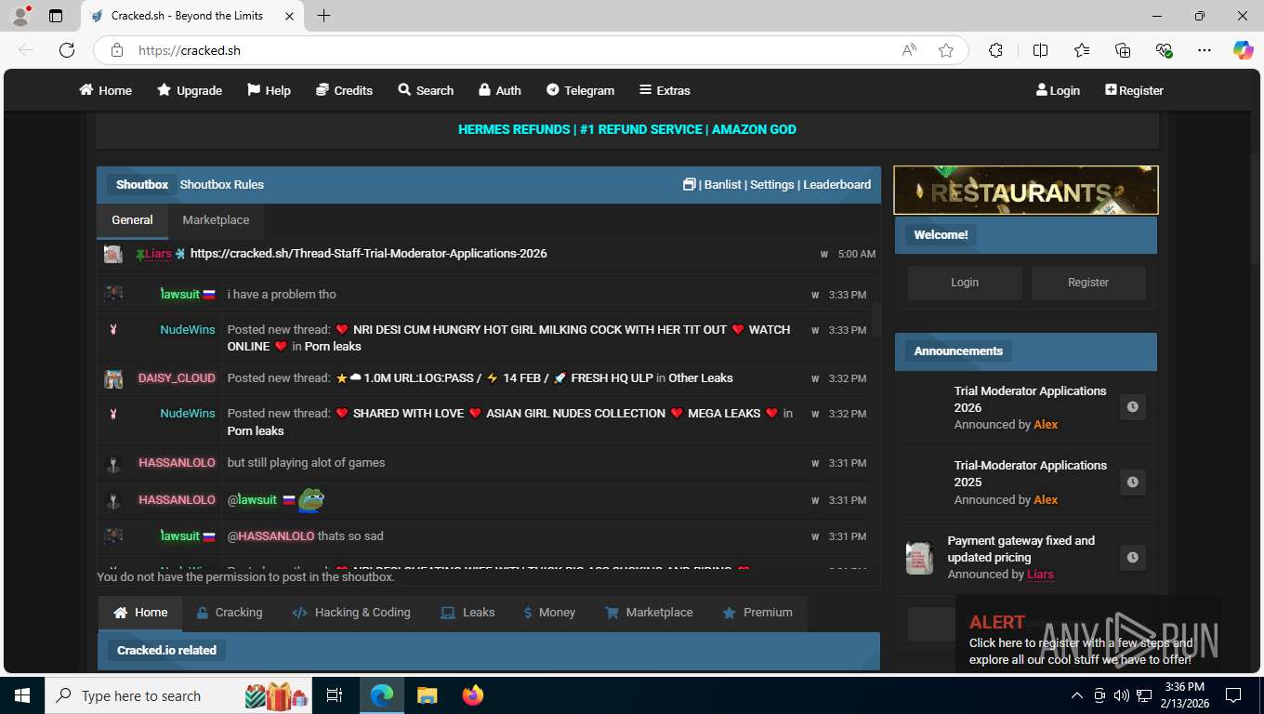The height and width of the screenshot is (714, 1264).
Task: Open Edge Settings and more menu
Action: 1205,50
